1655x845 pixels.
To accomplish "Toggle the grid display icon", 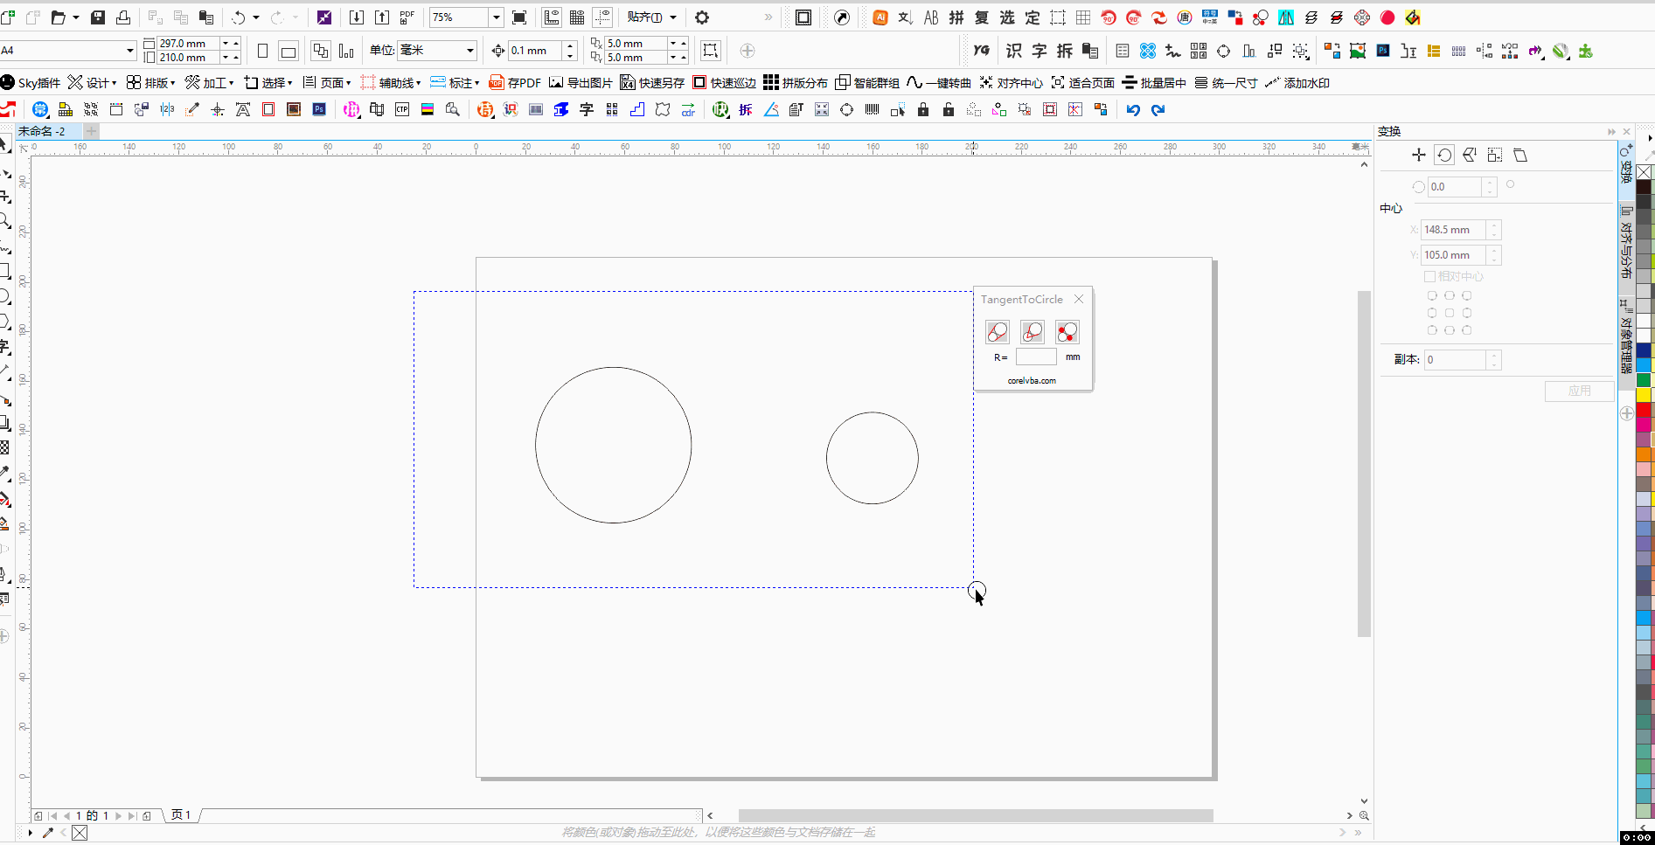I will (x=577, y=17).
